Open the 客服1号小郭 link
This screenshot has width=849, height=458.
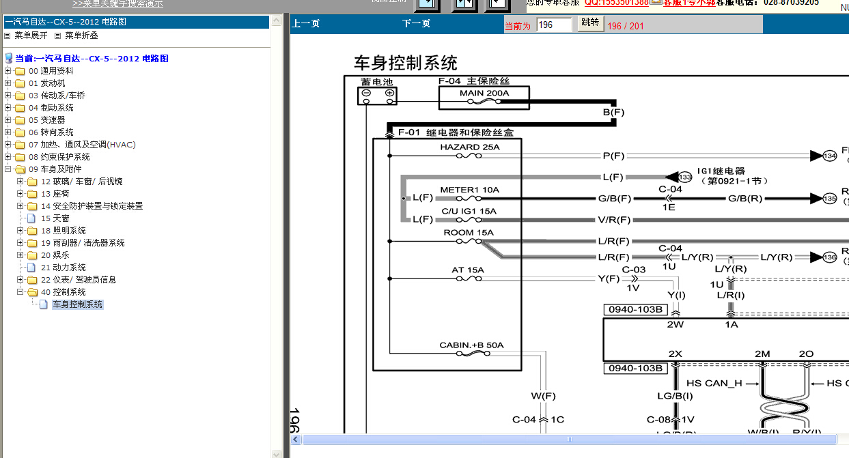pyautogui.click(x=689, y=3)
